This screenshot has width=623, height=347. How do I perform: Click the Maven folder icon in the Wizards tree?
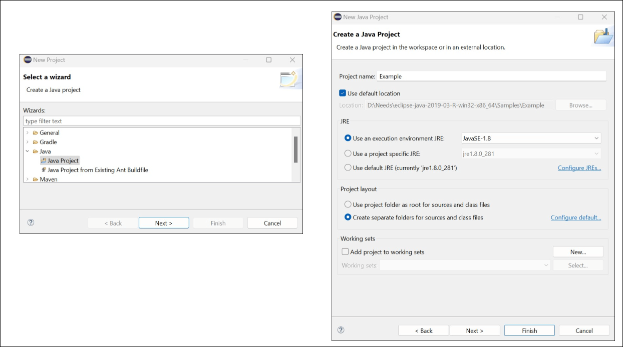click(36, 179)
